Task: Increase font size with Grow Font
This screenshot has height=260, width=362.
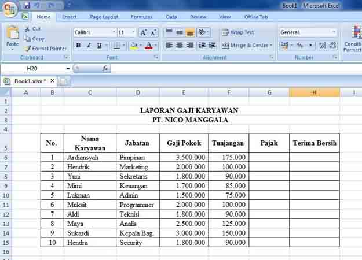Action: pos(143,32)
